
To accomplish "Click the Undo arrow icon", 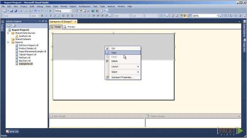I will (36, 11).
